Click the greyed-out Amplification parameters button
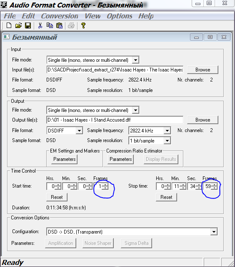The width and height of the screenshot is (235, 267). tap(60, 243)
